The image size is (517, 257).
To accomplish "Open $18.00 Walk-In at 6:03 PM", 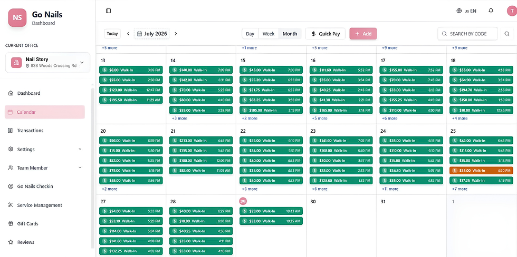I will [201, 221].
